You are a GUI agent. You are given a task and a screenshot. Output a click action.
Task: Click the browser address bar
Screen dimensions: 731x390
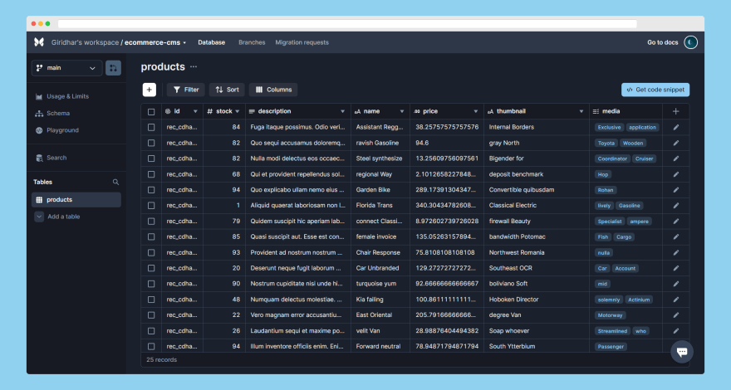click(x=347, y=24)
